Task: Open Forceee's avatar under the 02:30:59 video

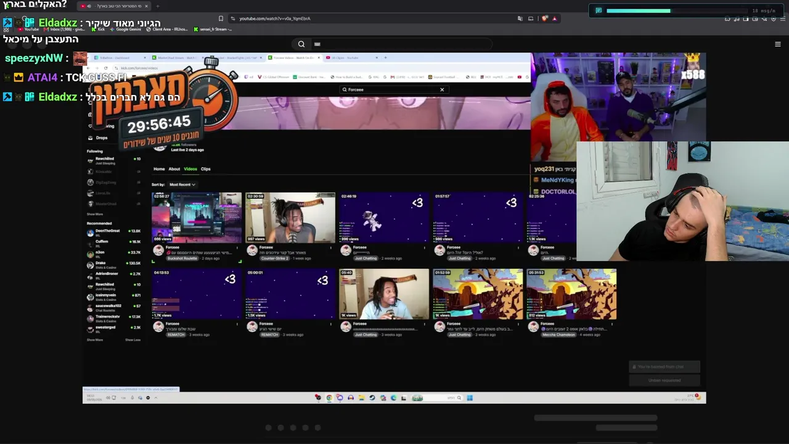Action: point(252,250)
